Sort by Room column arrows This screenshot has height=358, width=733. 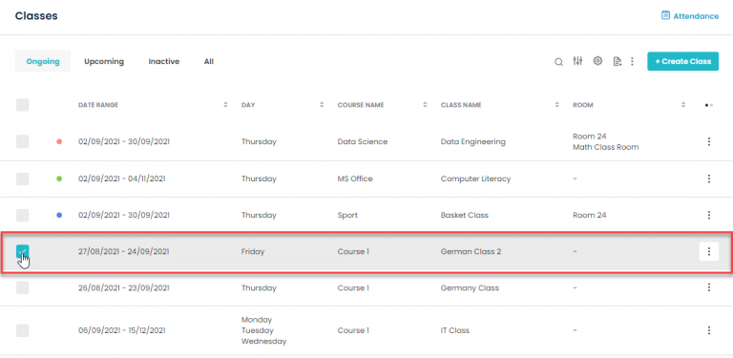coord(683,105)
